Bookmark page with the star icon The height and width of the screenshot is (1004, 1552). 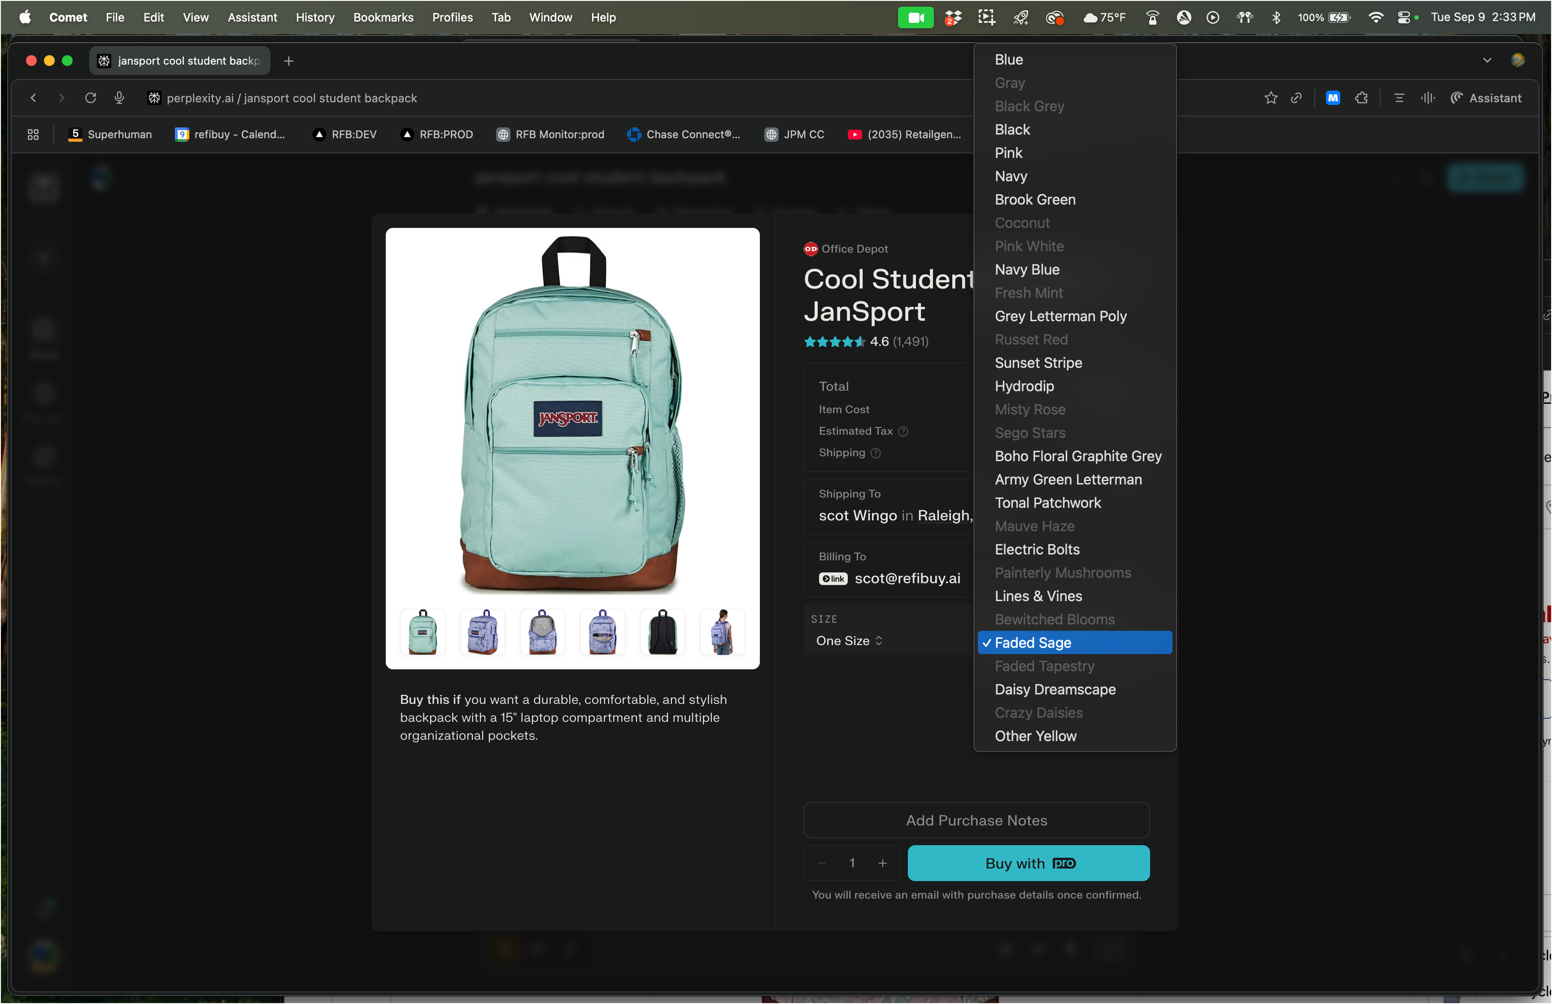point(1270,98)
